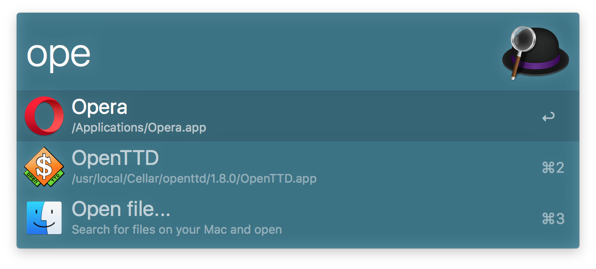
Task: Click the red Opera browser icon
Action: (x=44, y=116)
